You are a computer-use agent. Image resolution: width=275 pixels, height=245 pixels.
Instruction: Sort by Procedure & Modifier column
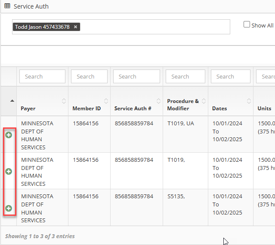[204, 101]
